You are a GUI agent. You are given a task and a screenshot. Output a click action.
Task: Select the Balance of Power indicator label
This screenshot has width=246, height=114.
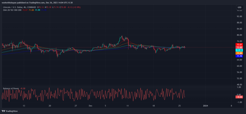(x=11, y=88)
